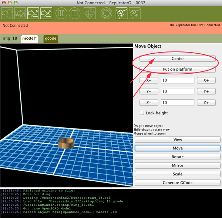Click the yellow minimize window button
This screenshot has height=218, width=222.
(x=10, y=3)
